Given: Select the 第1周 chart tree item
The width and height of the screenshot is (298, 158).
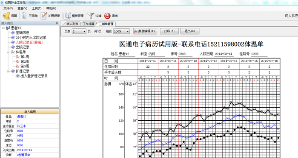Looking at the screenshot, I should (25, 57).
